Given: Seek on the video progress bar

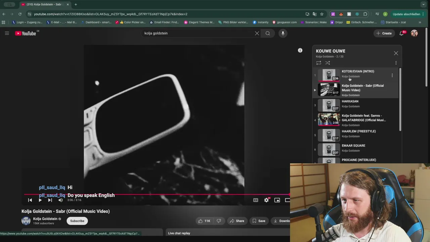Looking at the screenshot, I should [157, 194].
